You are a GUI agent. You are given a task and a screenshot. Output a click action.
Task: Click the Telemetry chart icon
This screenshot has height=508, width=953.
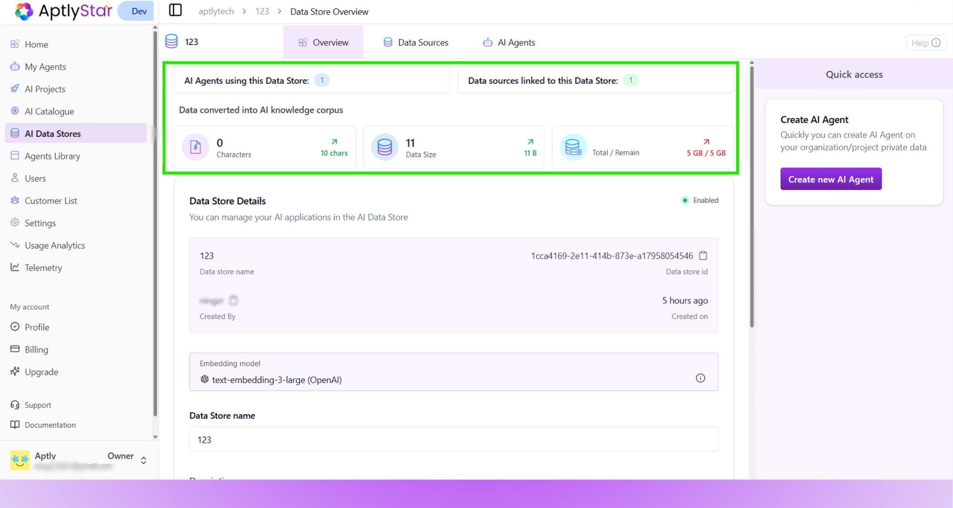click(15, 267)
